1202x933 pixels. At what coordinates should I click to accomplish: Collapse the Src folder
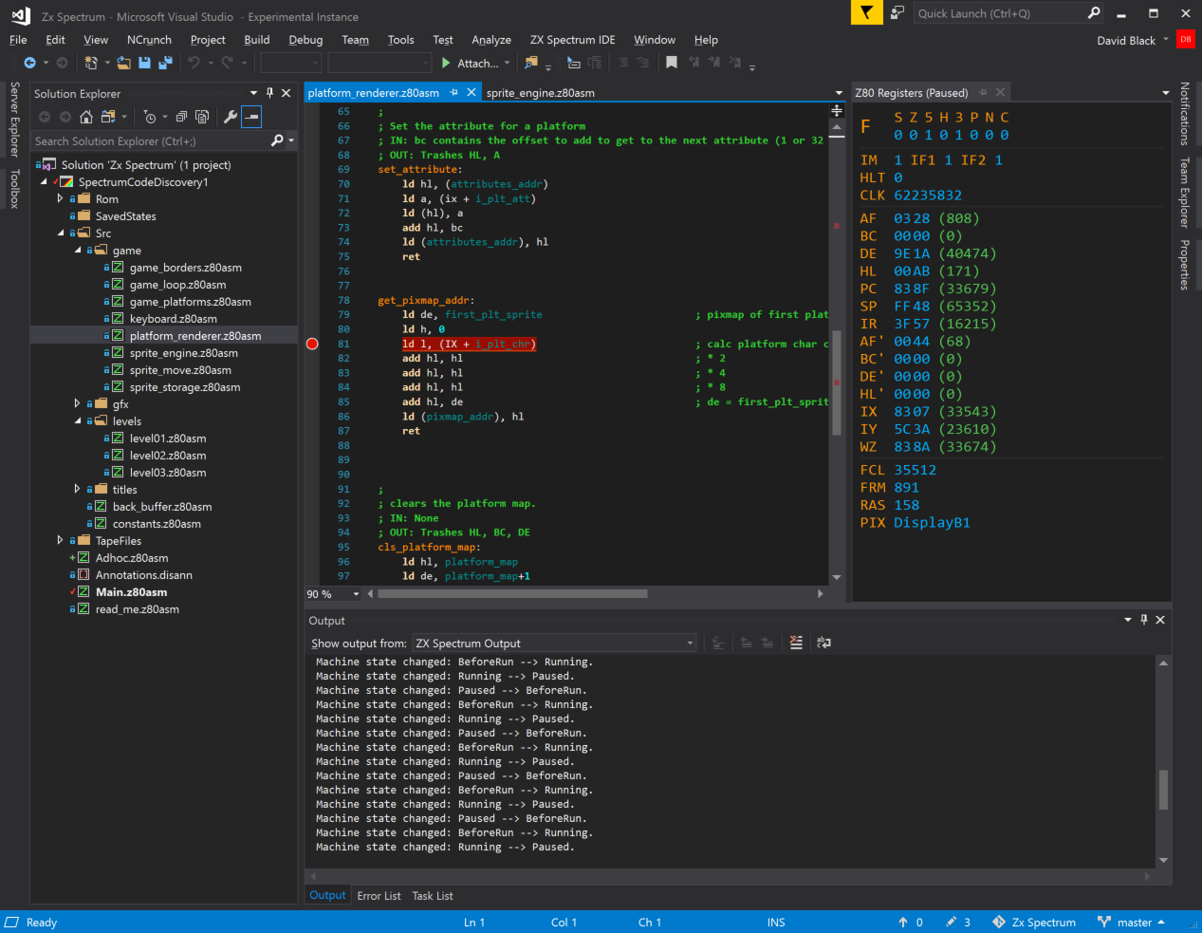pyautogui.click(x=61, y=233)
